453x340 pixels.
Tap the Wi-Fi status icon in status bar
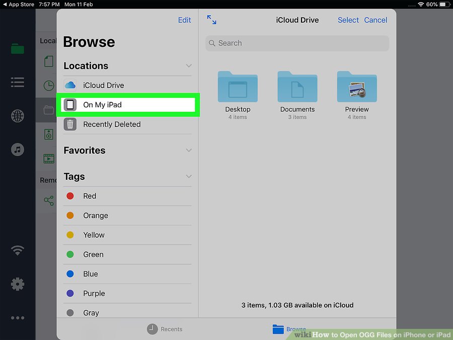point(421,5)
